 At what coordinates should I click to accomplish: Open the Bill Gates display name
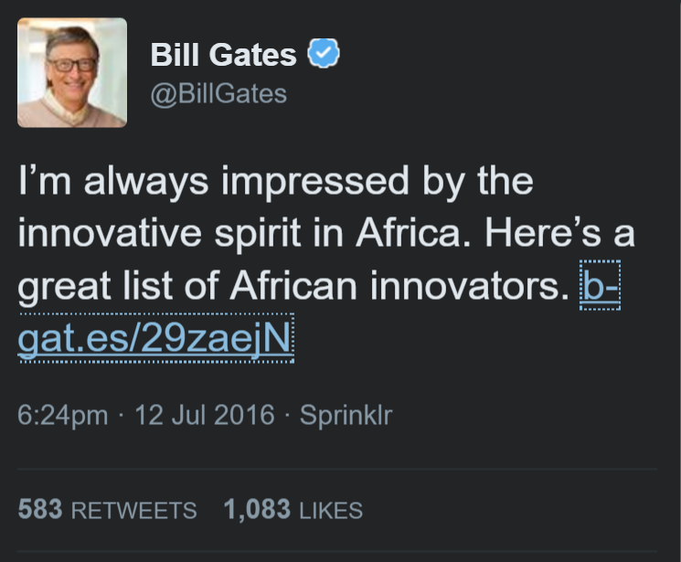[x=223, y=54]
